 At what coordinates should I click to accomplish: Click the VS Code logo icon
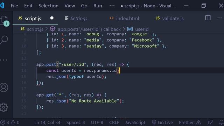pyautogui.click(x=2, y=6)
